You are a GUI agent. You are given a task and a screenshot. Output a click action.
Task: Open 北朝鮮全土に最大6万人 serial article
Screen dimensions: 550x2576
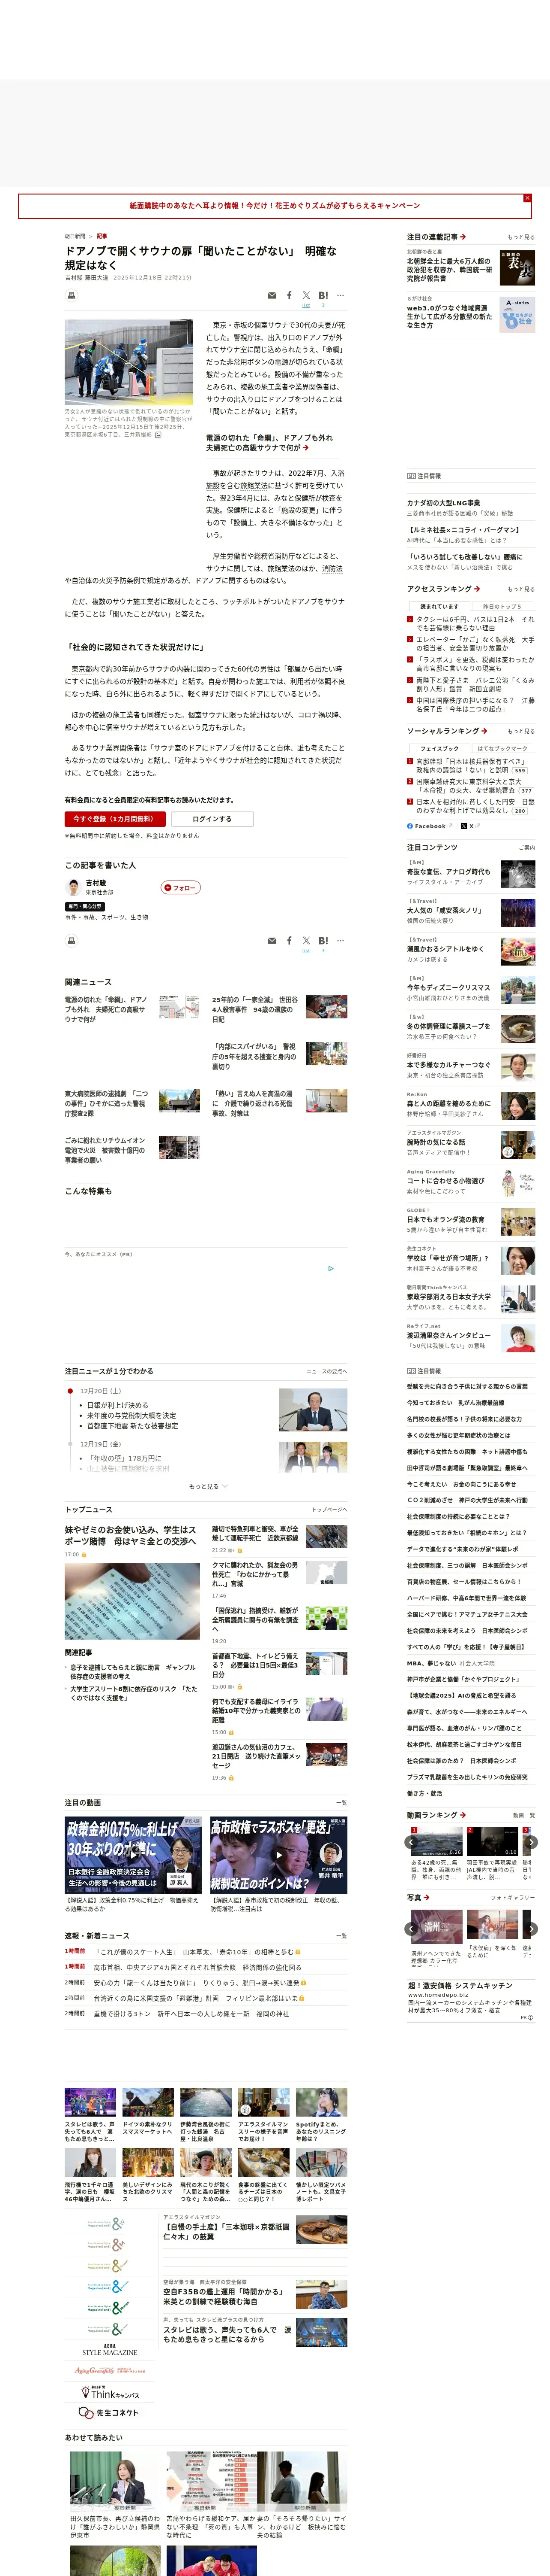(x=449, y=269)
